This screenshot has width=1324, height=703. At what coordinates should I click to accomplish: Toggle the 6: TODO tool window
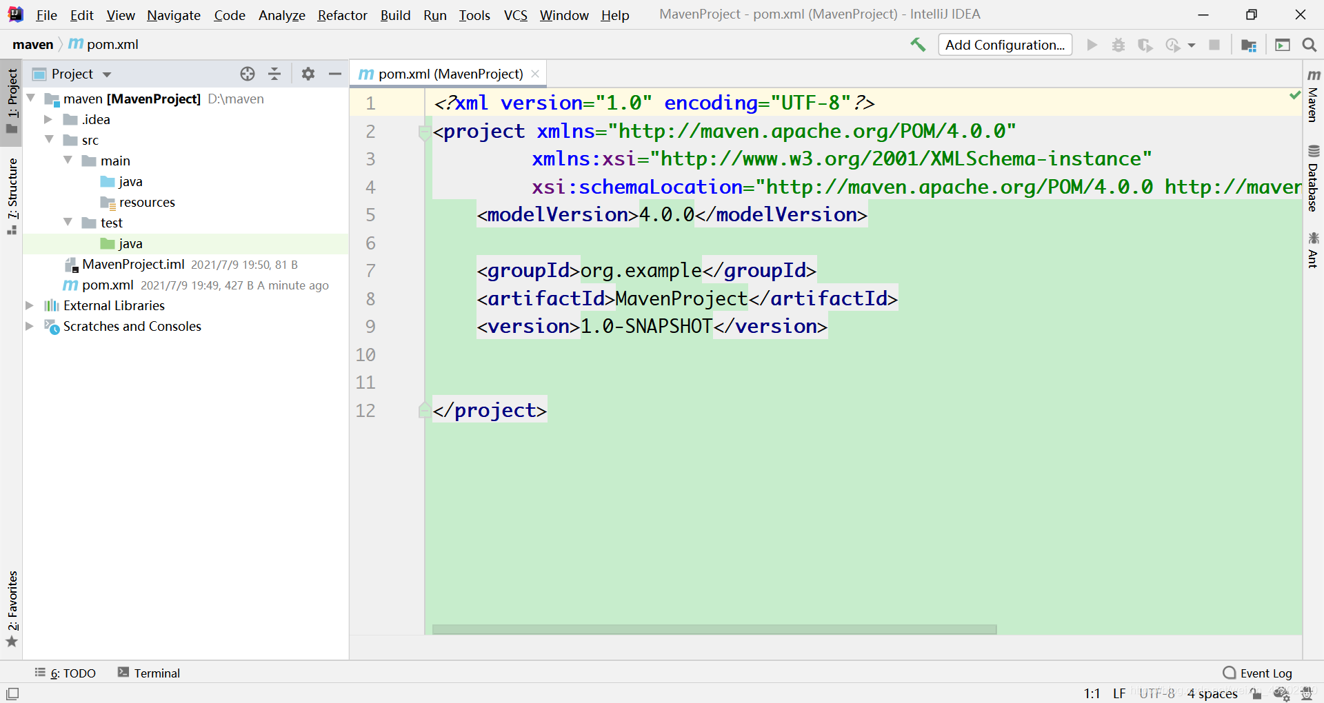tap(66, 673)
